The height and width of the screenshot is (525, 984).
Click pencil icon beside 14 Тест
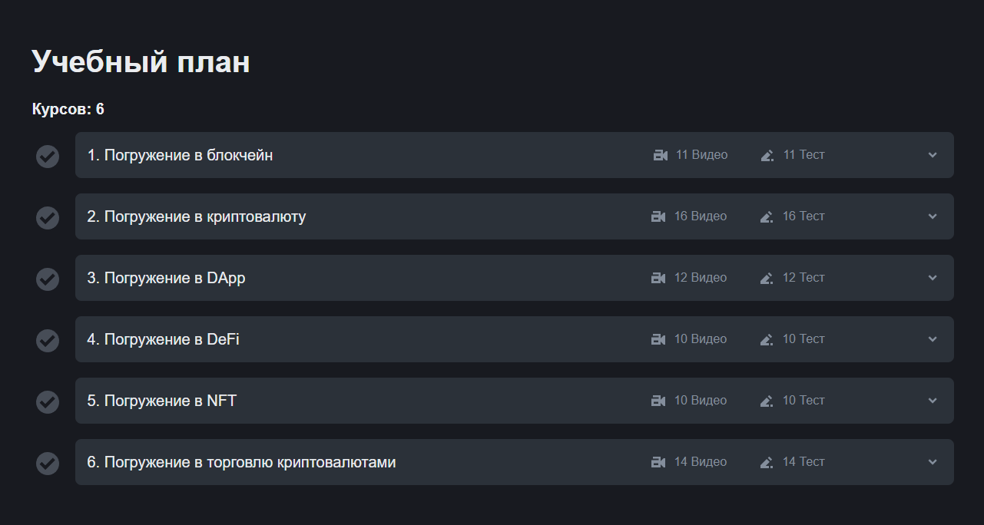(766, 462)
